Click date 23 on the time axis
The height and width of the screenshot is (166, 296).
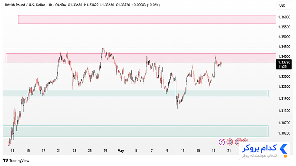74,151
